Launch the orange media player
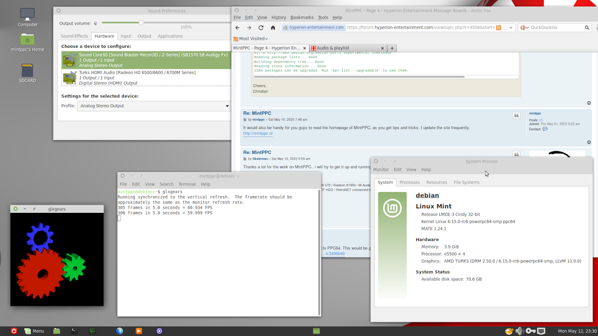The height and width of the screenshot is (336, 598). (x=139, y=331)
